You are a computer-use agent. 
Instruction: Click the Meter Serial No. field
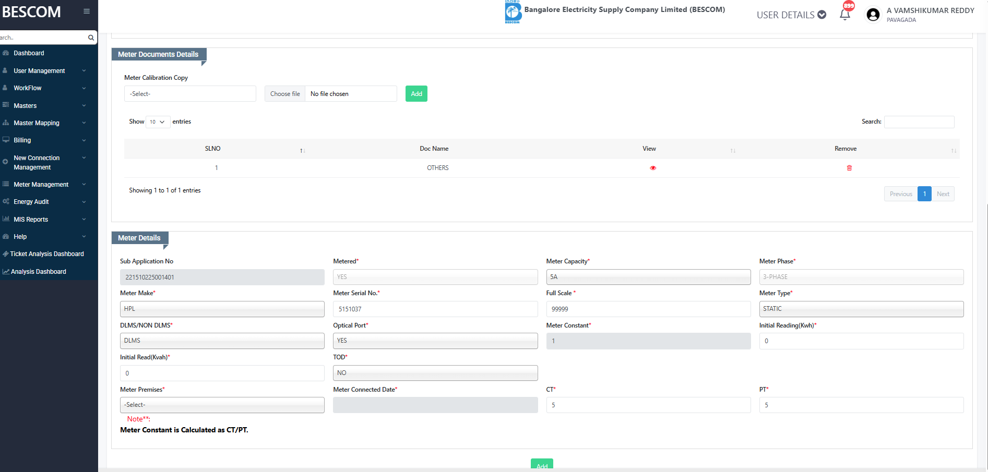click(x=435, y=309)
